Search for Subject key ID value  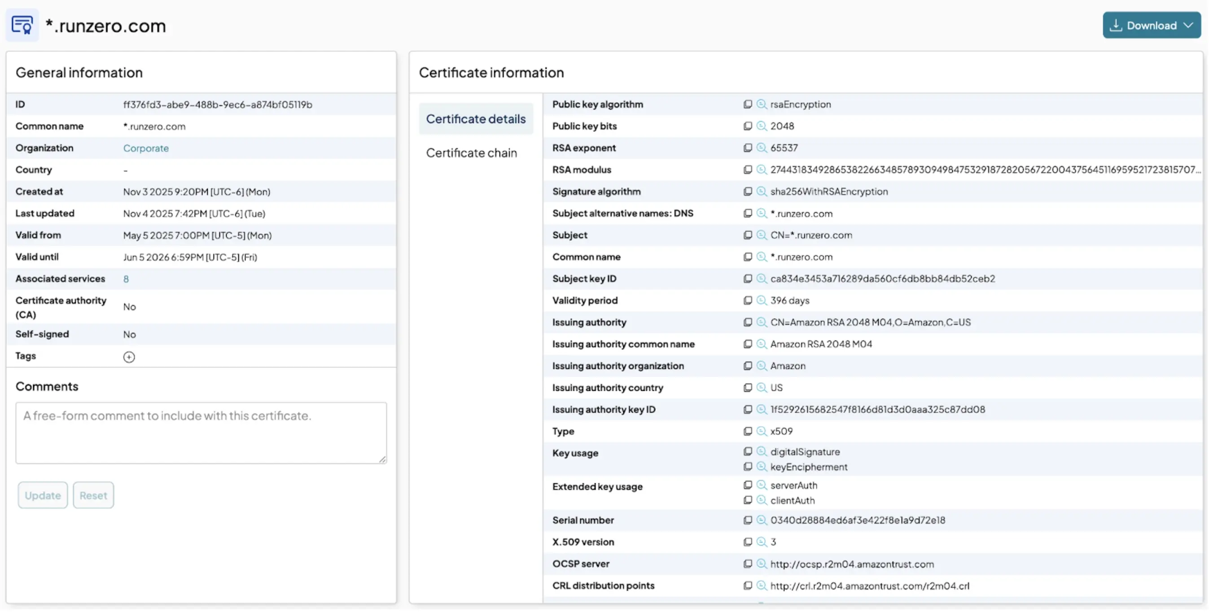[x=761, y=279]
